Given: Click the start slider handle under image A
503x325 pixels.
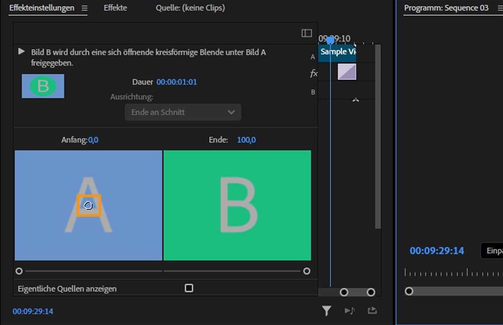Looking at the screenshot, I should [x=19, y=271].
